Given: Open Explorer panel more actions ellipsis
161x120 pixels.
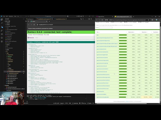Looking at the screenshot, I should (23, 19).
